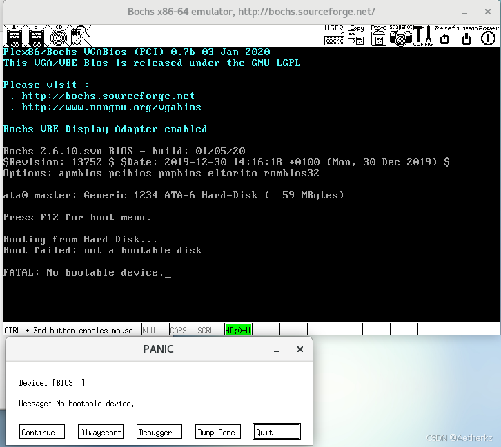Click 'Please visit :' line

46,85
